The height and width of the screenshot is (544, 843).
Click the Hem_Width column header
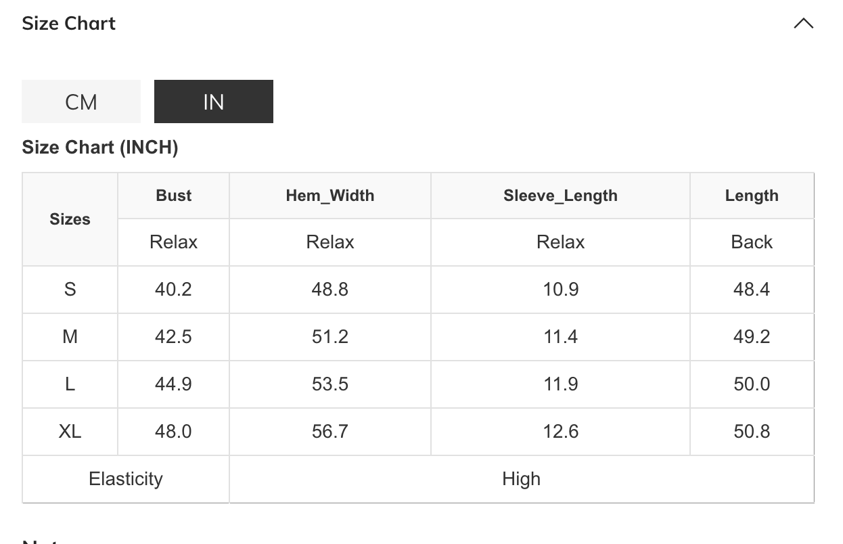pyautogui.click(x=330, y=196)
